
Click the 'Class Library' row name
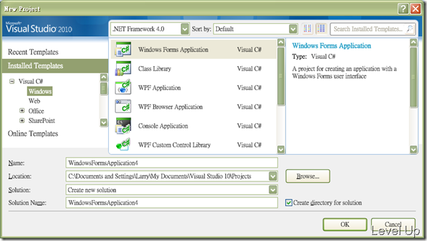pyautogui.click(x=154, y=69)
